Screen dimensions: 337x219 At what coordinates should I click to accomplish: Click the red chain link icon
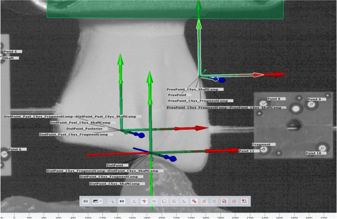click(x=194, y=201)
